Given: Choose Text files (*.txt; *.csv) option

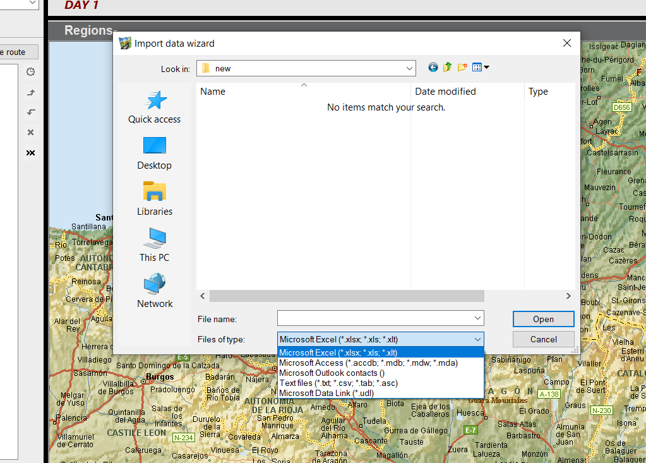Looking at the screenshot, I should click(x=338, y=383).
